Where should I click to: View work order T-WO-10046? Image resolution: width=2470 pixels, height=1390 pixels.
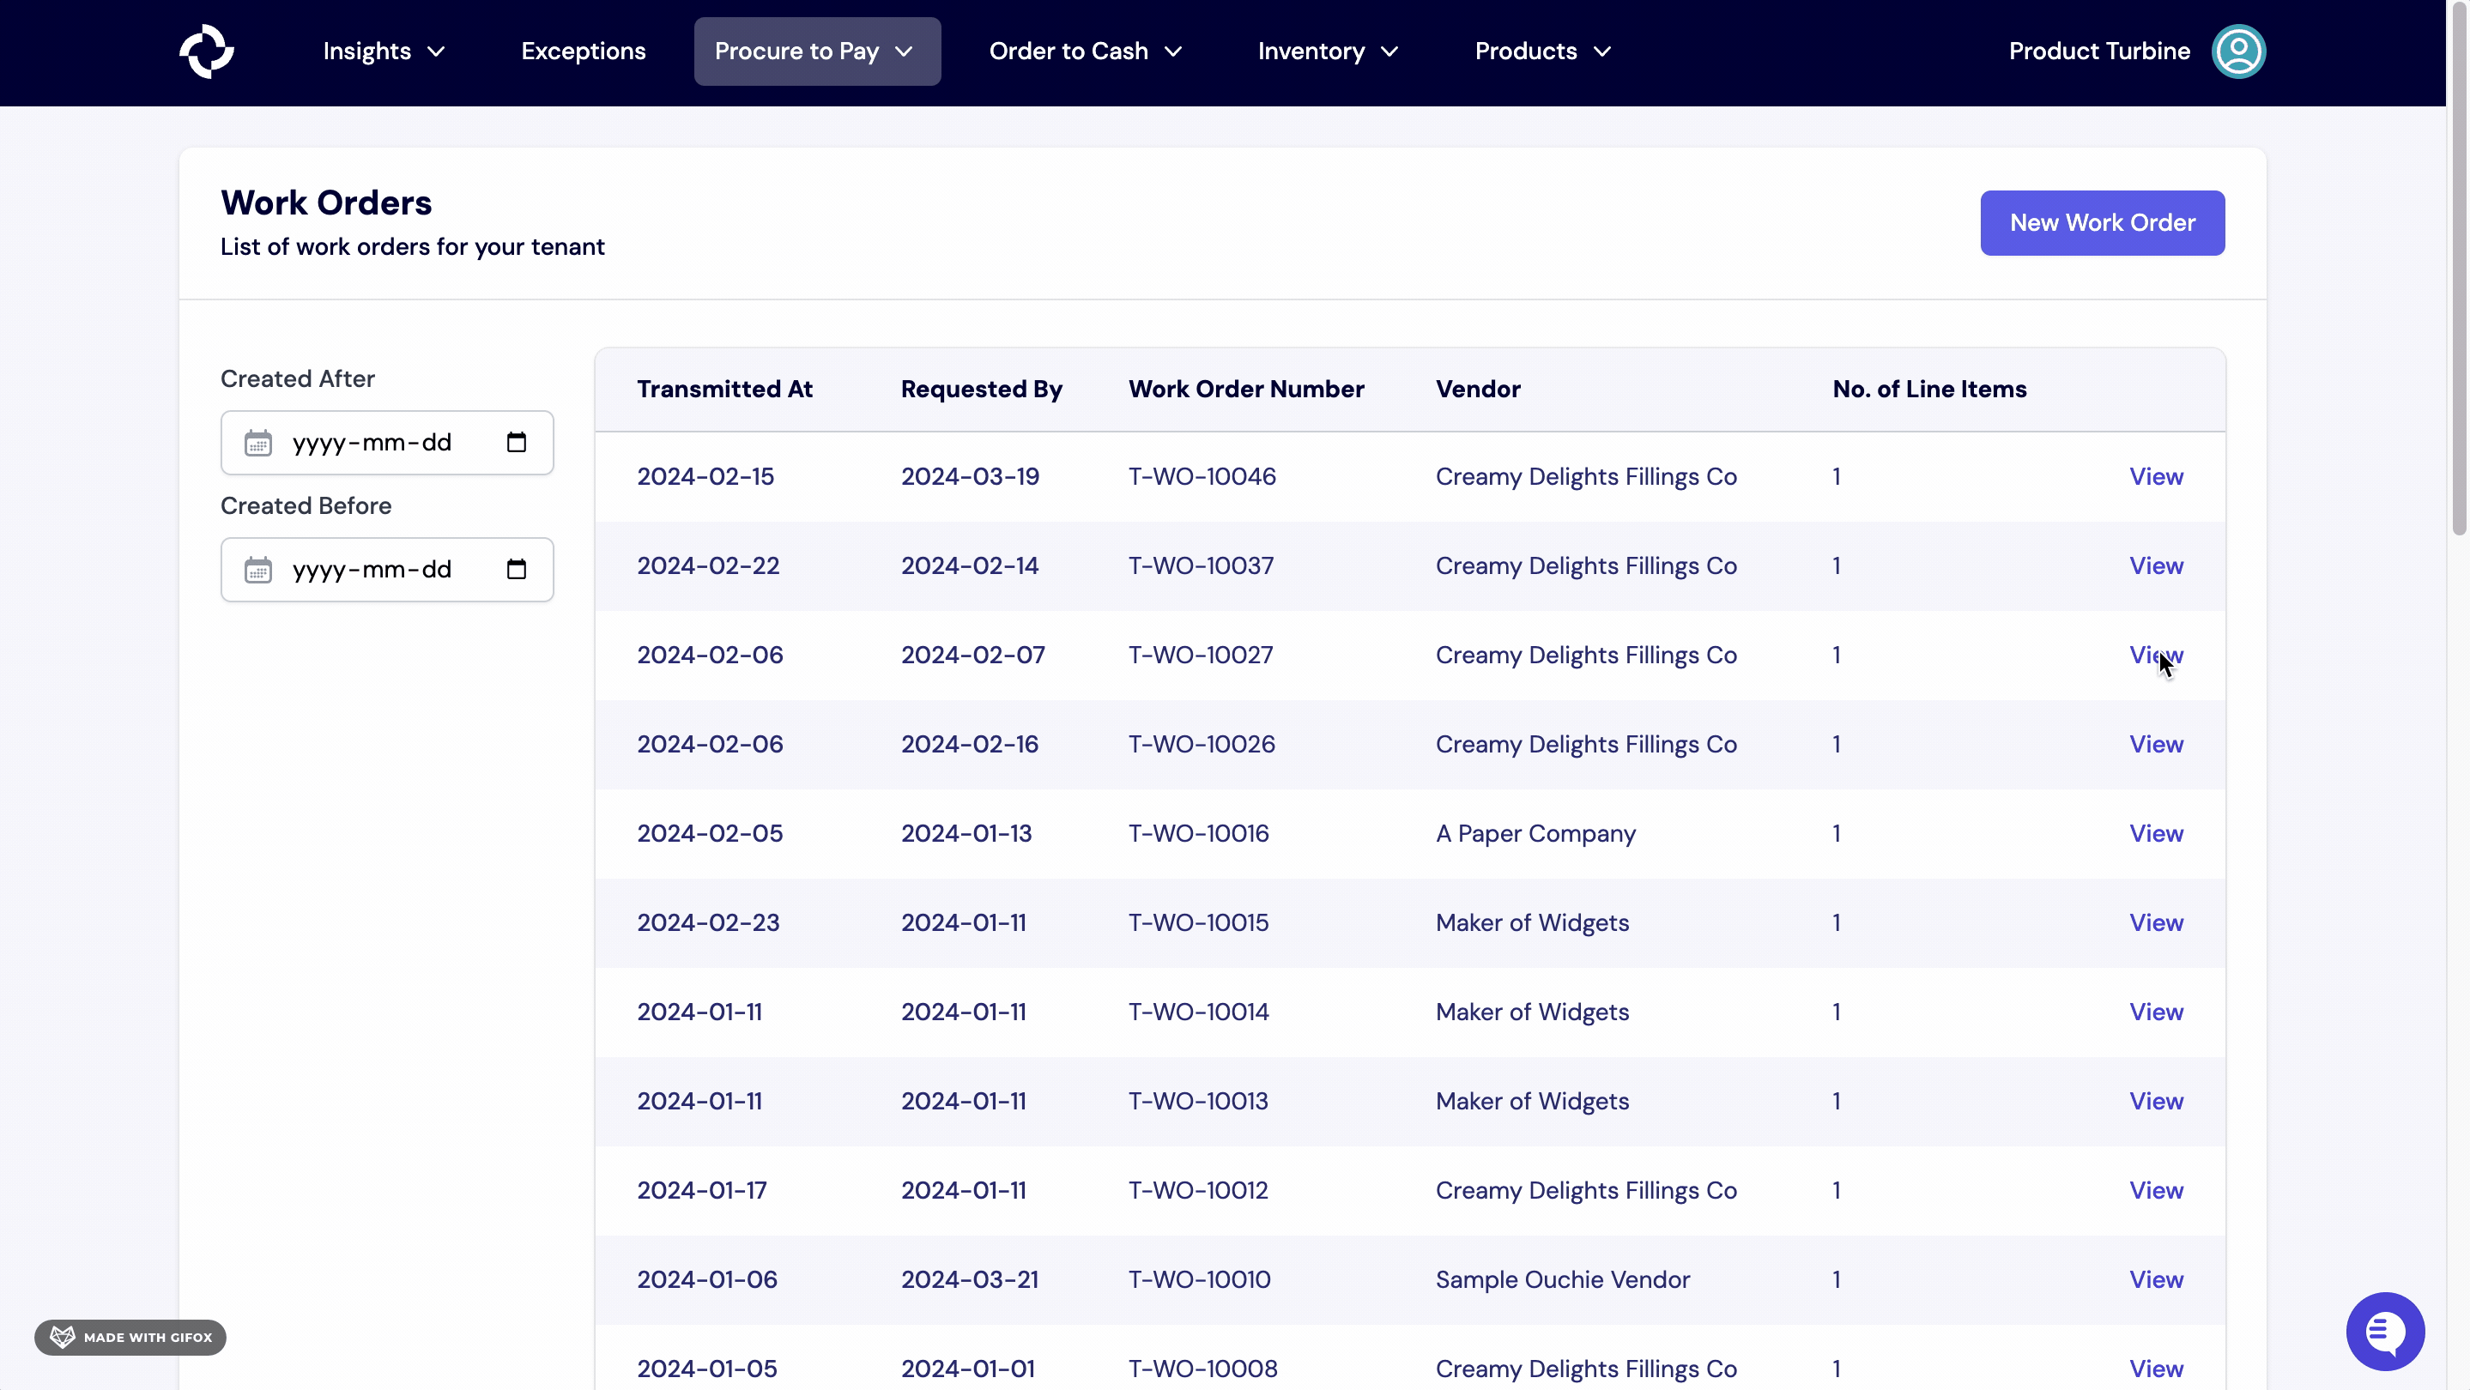2156,476
